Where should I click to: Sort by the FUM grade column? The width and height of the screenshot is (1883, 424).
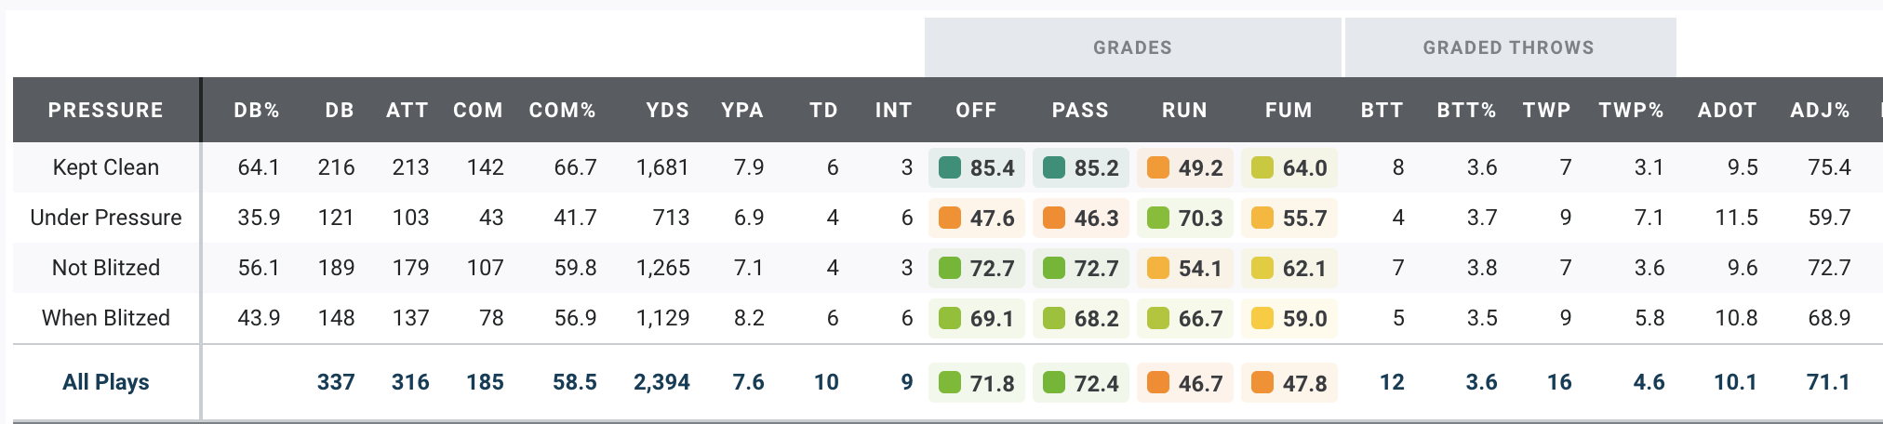click(x=1289, y=110)
